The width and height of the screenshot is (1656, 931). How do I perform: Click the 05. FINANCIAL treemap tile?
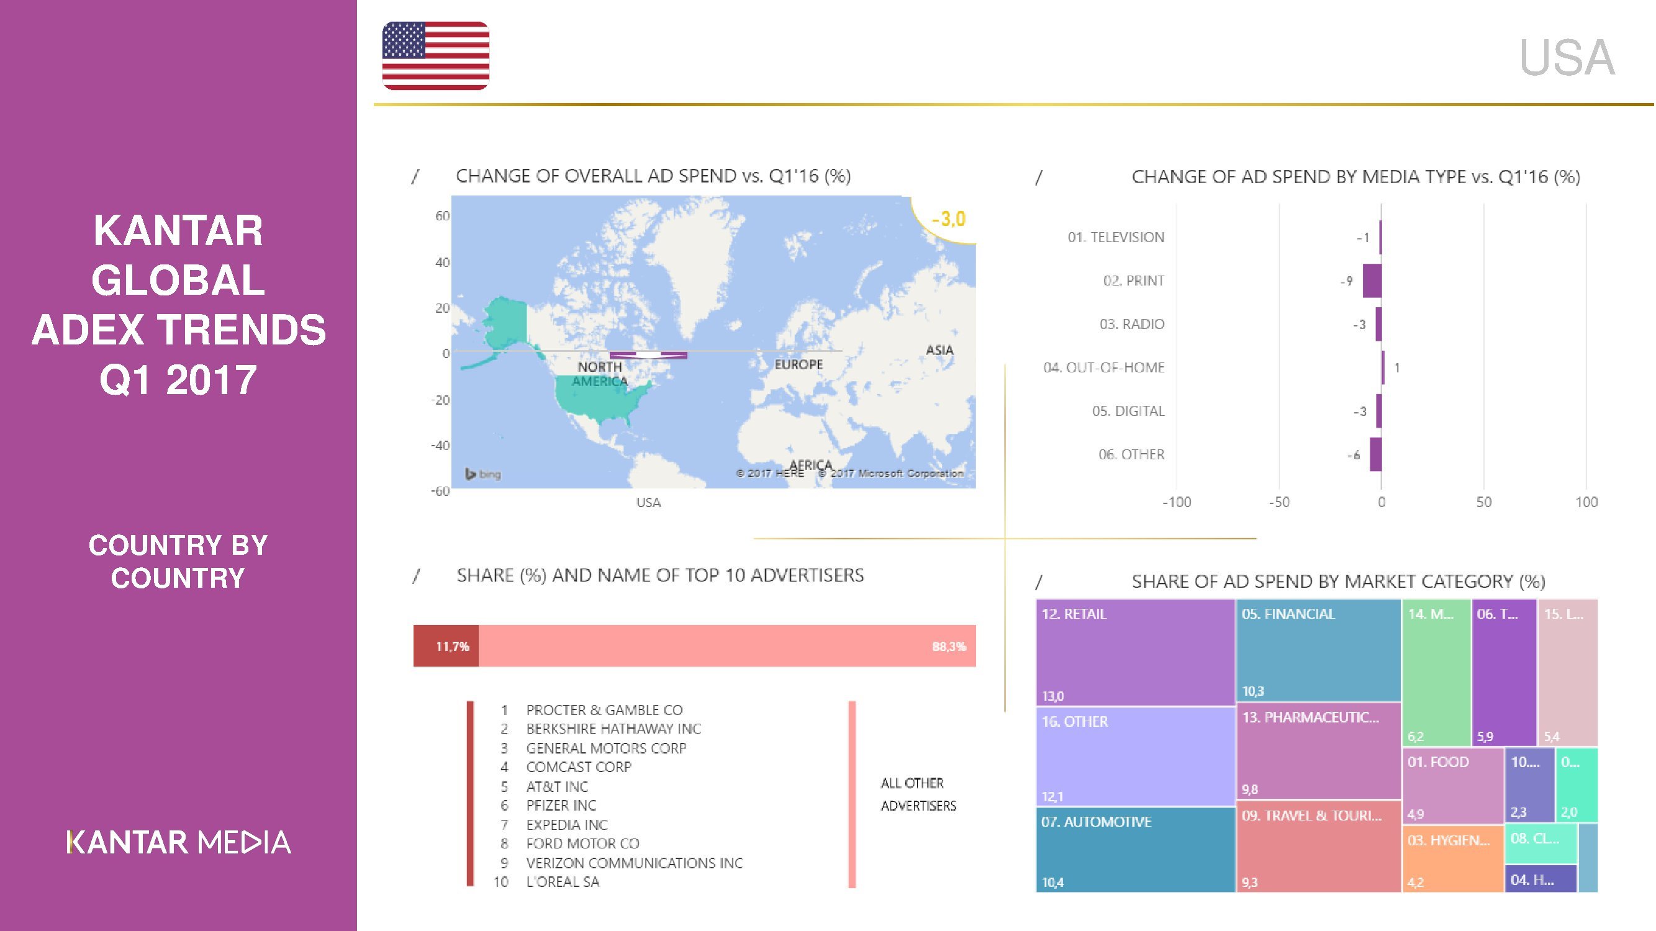[x=1318, y=650]
